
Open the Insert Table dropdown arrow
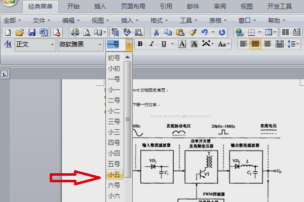point(275,32)
